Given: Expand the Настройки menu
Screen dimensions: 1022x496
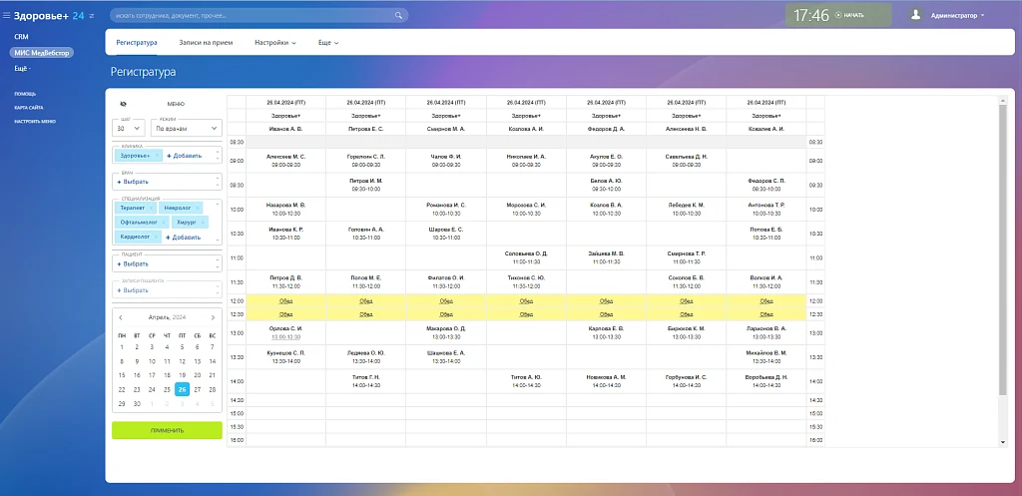Looking at the screenshot, I should pyautogui.click(x=275, y=42).
